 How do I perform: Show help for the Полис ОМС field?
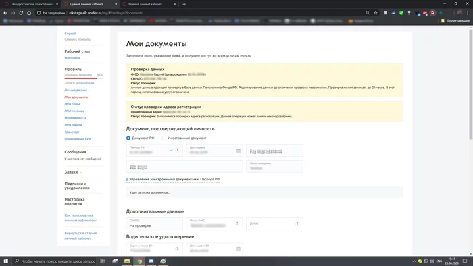(237, 223)
